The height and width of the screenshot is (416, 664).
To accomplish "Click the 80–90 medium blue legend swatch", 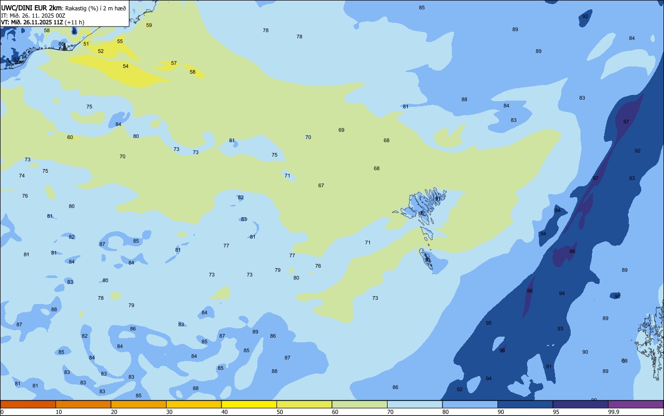I will 470,404.
